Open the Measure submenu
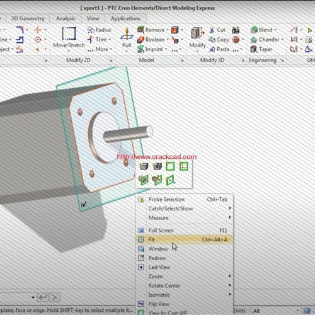Image resolution: width=315 pixels, height=315 pixels. coord(184,218)
